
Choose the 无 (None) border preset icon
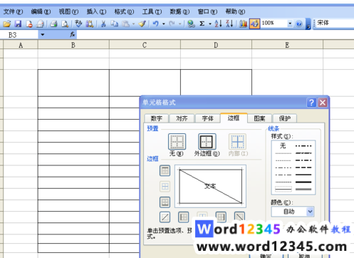(177, 141)
